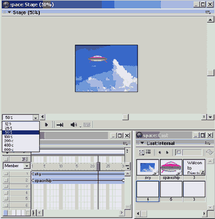Click the Play button in Stage controls

(x=46, y=125)
